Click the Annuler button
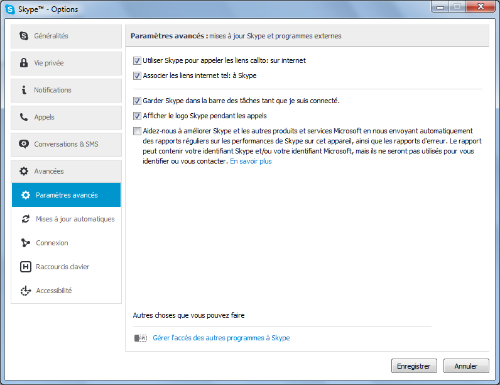 click(466, 366)
